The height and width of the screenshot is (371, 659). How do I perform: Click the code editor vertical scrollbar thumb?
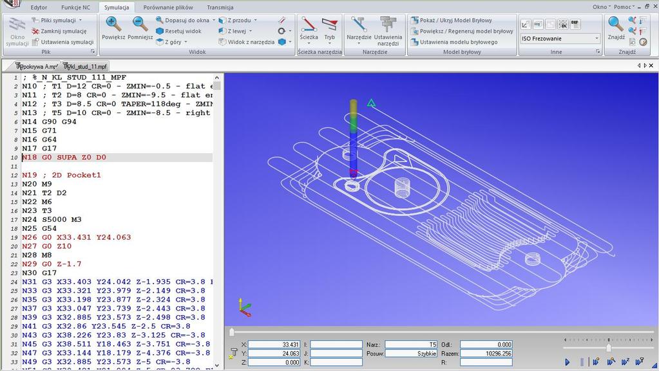point(217,86)
